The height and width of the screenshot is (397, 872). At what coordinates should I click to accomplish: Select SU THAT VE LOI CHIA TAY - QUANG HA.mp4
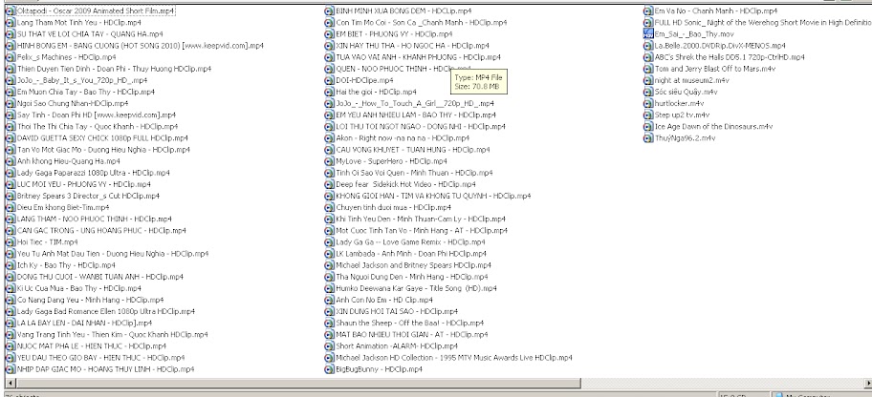(90, 33)
